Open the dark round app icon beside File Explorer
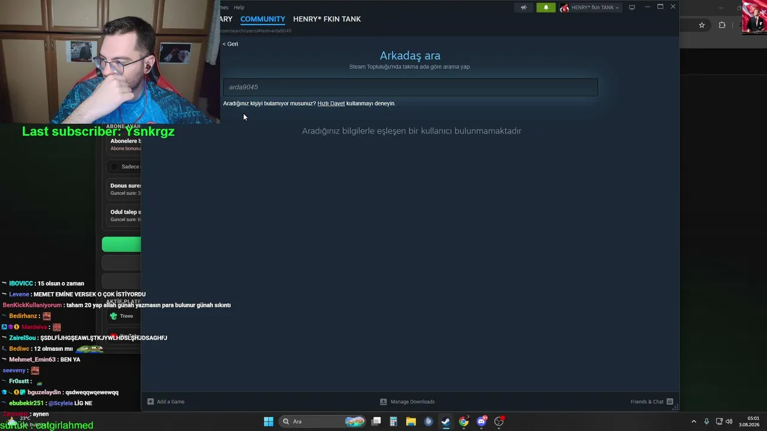Screen dimensions: 767x431 tap(428, 421)
